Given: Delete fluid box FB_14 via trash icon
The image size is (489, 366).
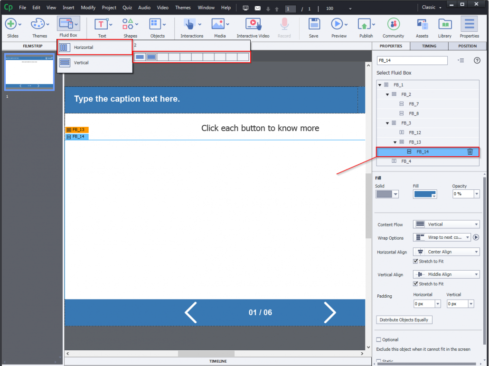Looking at the screenshot, I should click(470, 151).
